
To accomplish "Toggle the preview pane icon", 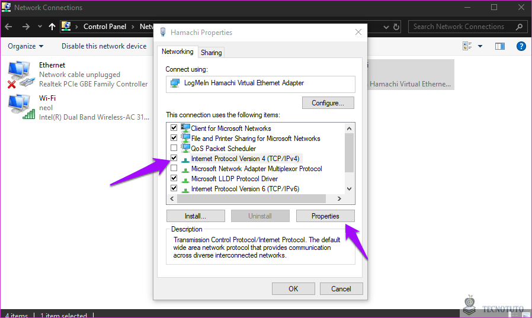I will click(x=500, y=46).
